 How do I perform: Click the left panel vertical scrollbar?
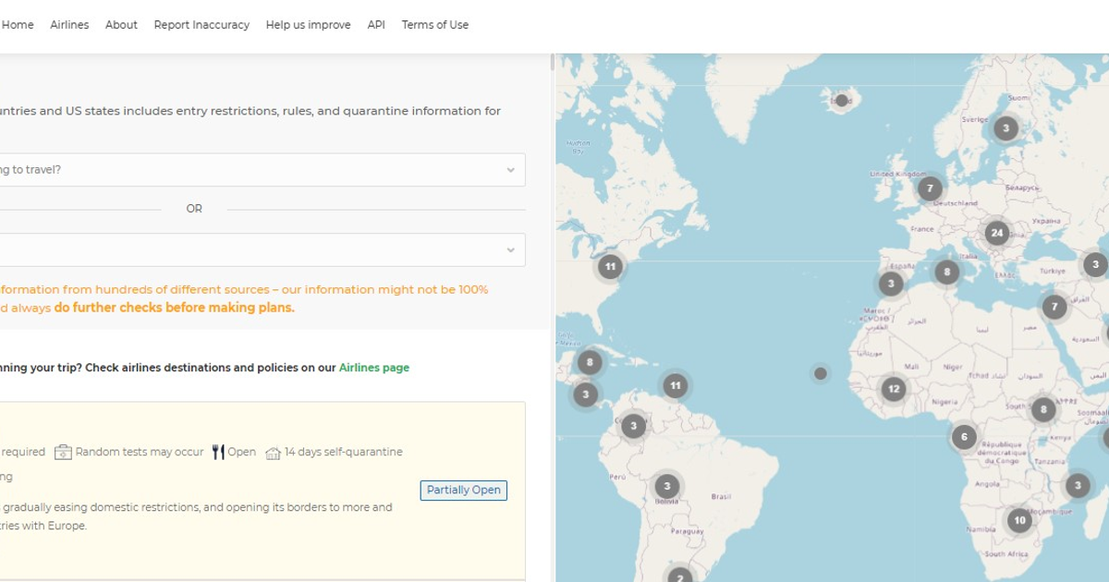553,63
